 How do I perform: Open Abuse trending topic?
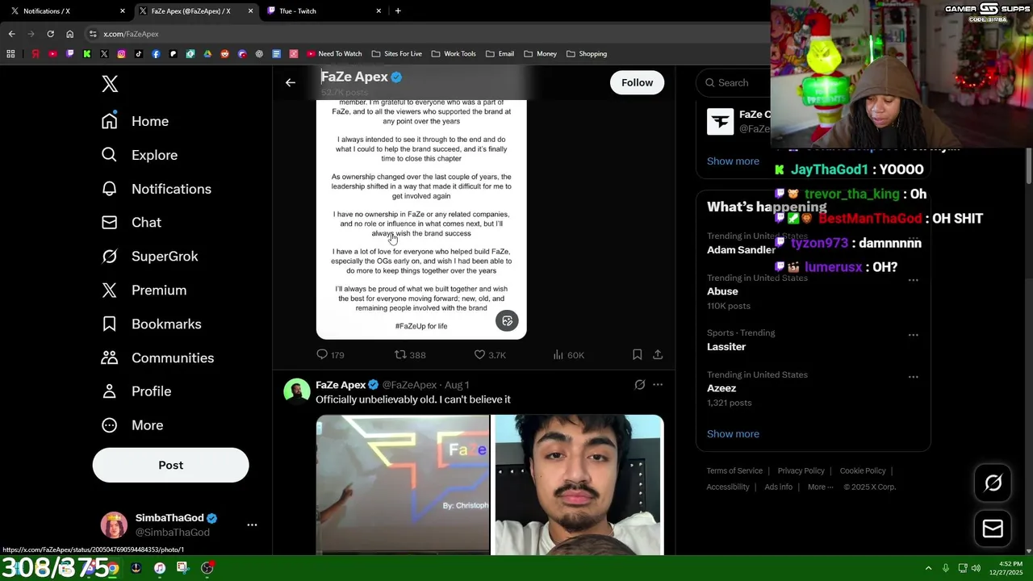tap(722, 291)
